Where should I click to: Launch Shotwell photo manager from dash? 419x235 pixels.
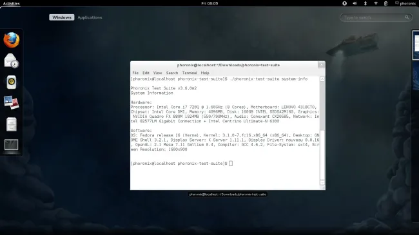(x=11, y=103)
